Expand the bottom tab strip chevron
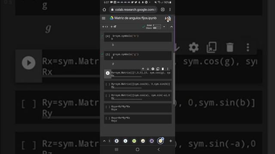The width and height of the screenshot is (275, 154). point(104,141)
